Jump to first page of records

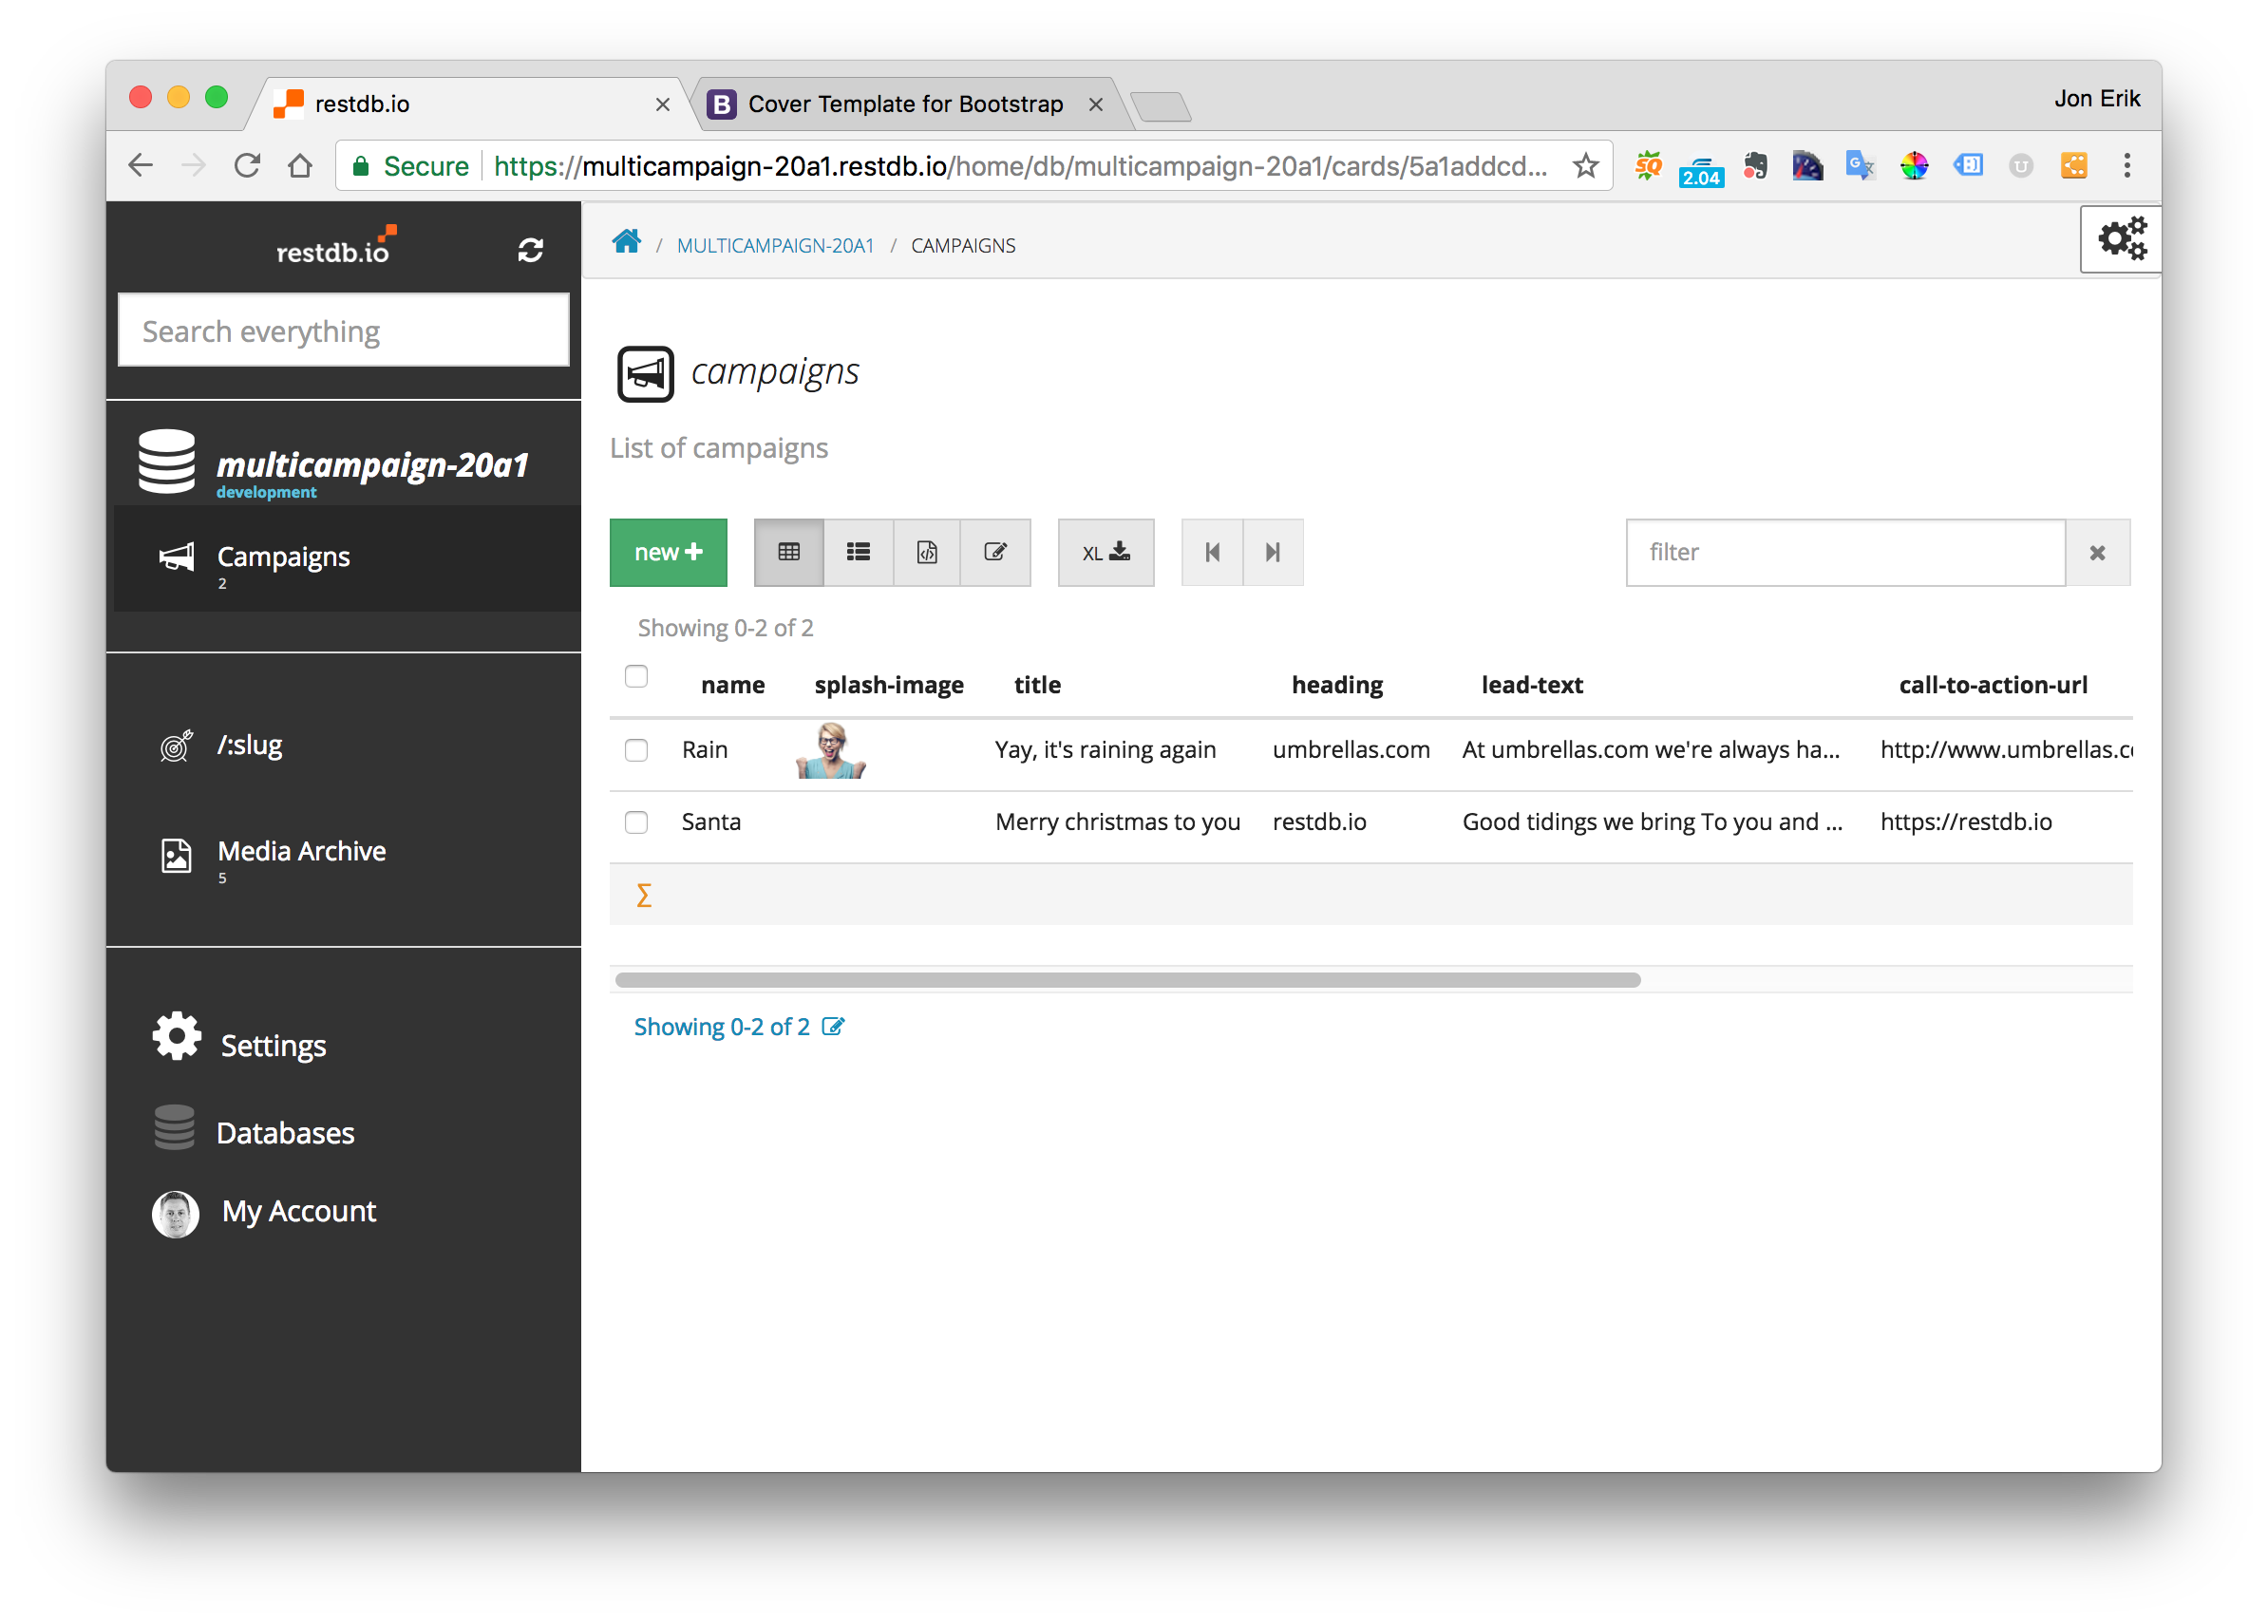coord(1212,552)
